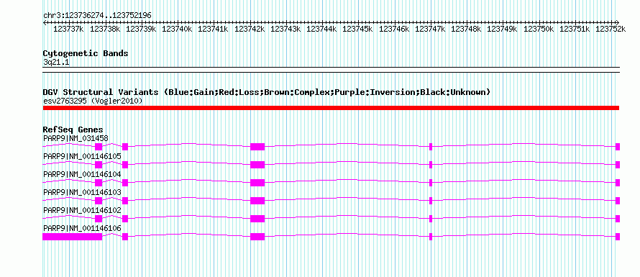Select the RefSeq Genes track title
This screenshot has height=277, width=640.
(73, 130)
